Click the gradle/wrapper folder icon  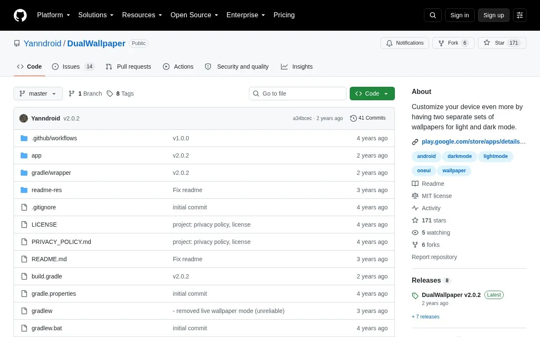(x=24, y=173)
